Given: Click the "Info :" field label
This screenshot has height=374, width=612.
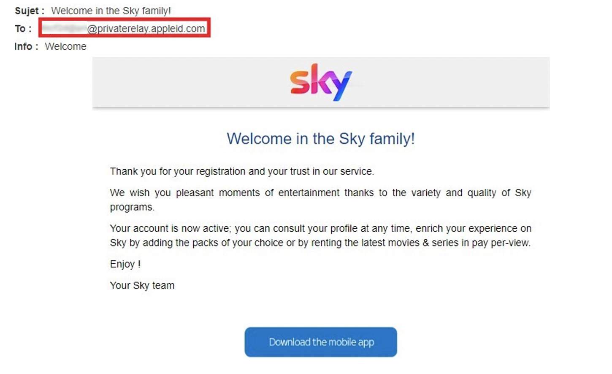Looking at the screenshot, I should [x=26, y=46].
